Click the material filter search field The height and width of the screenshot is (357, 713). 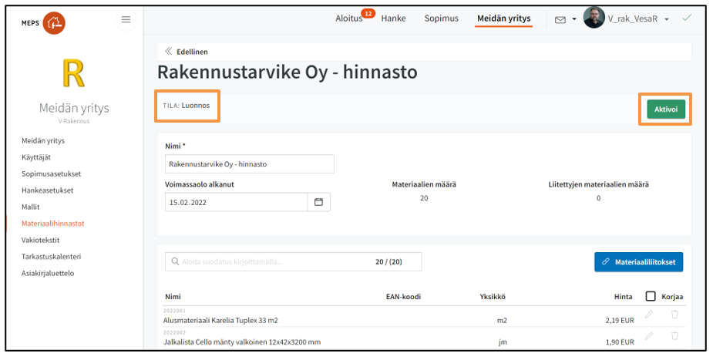[293, 262]
